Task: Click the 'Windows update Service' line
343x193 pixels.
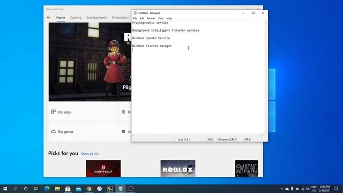Action: tap(151, 38)
